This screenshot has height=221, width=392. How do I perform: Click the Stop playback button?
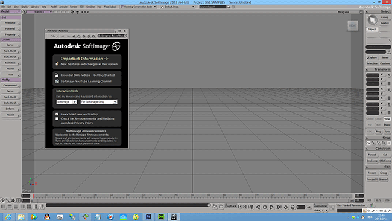[x=265, y=207]
